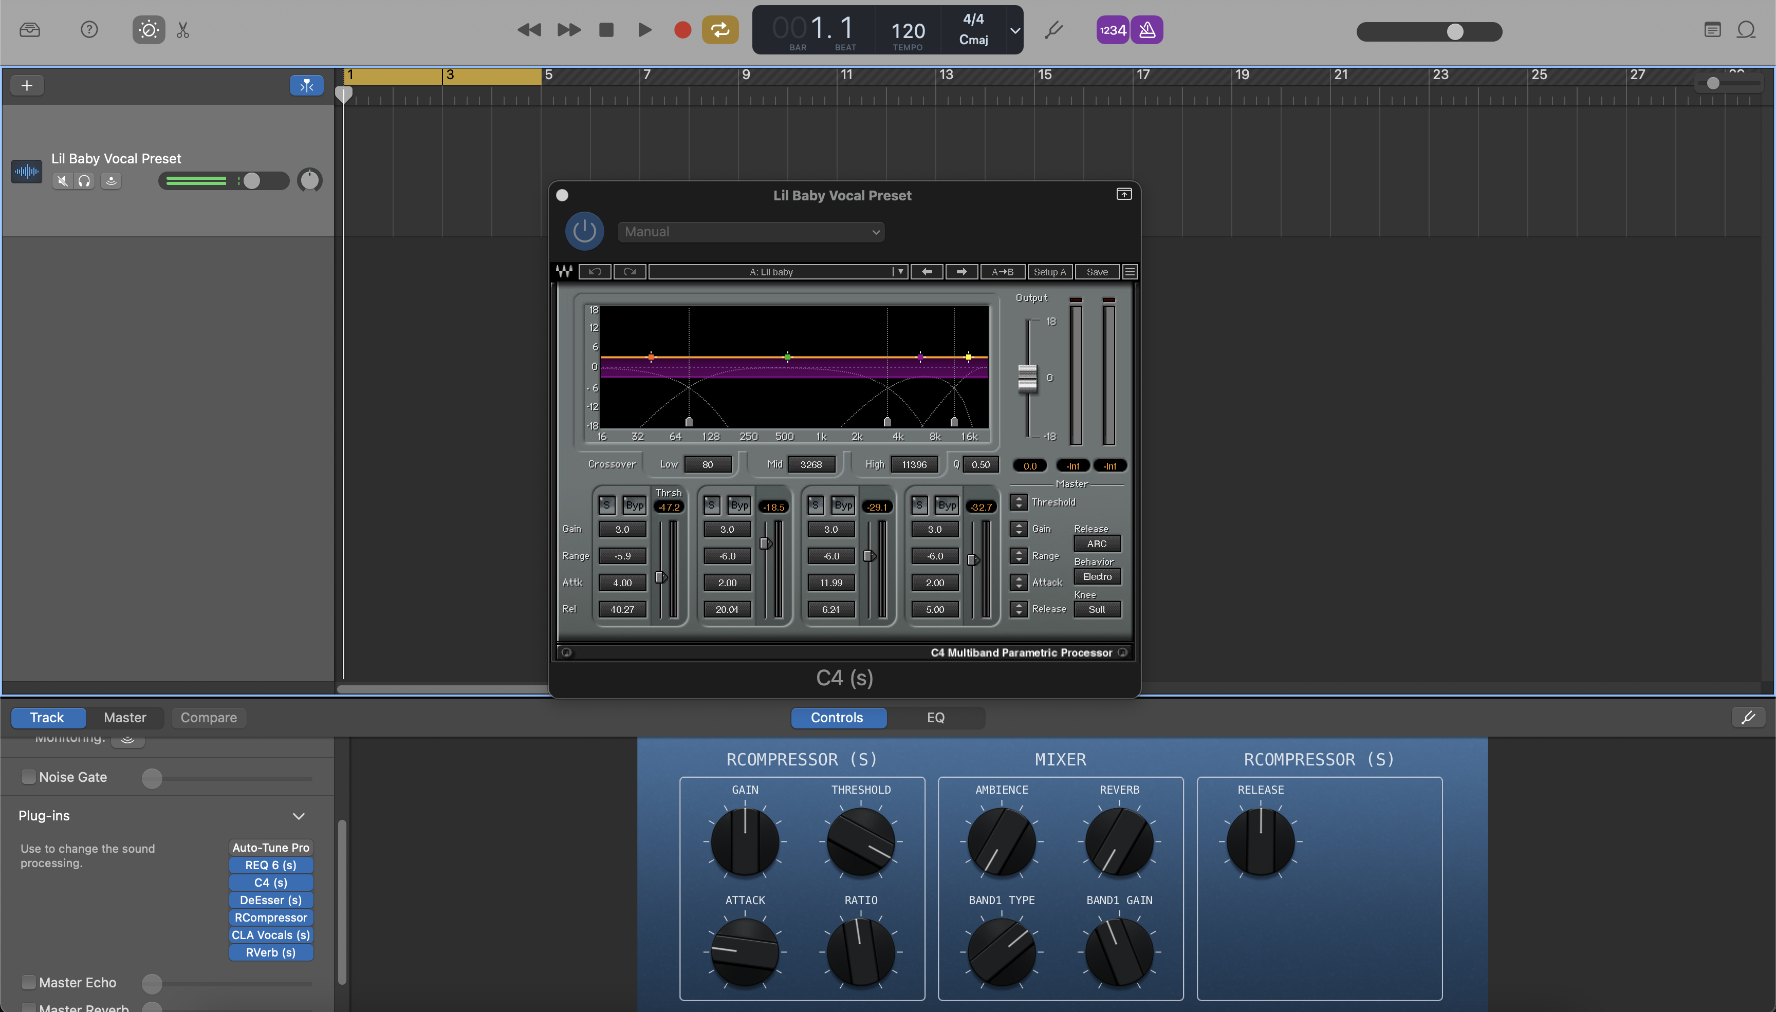Viewport: 1776px width, 1012px height.
Task: Enable the Noise Gate checkbox
Action: (x=28, y=776)
